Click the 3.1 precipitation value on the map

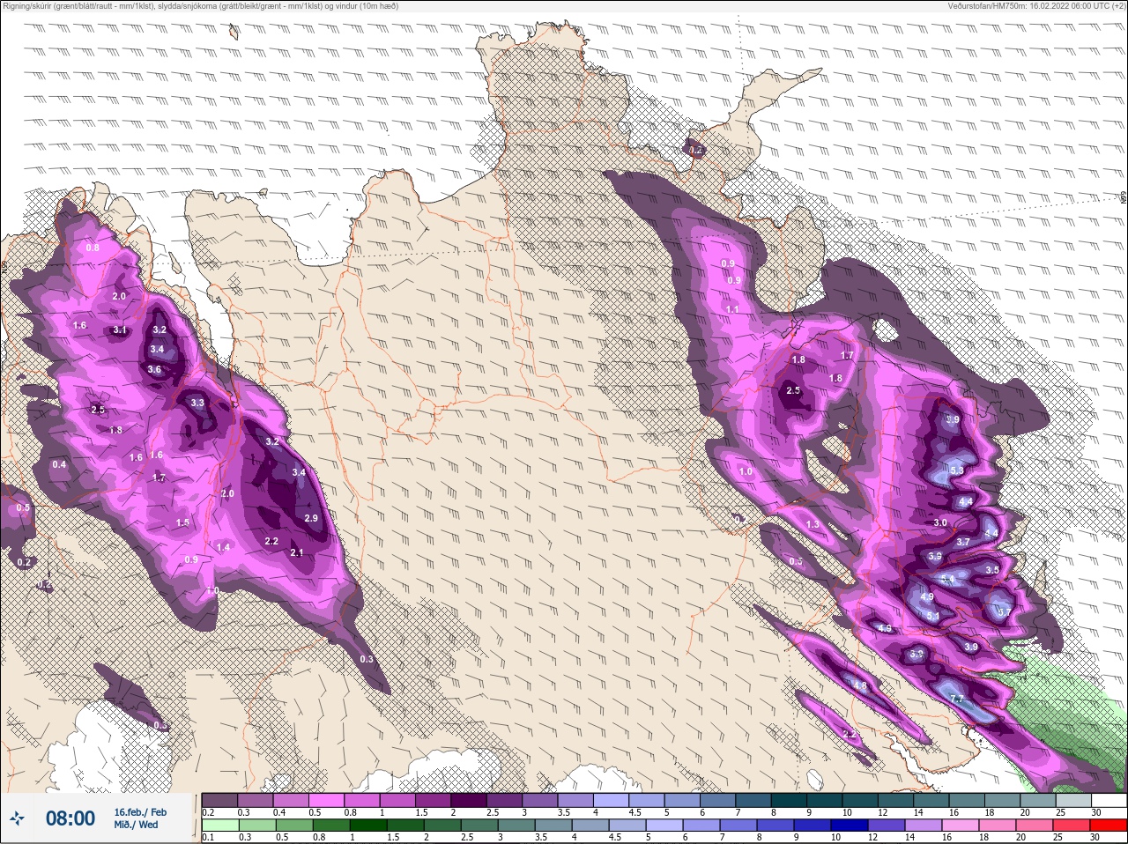coord(121,330)
